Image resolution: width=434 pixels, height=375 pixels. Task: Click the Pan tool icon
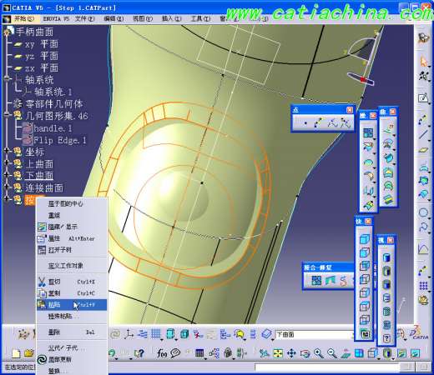(291, 353)
